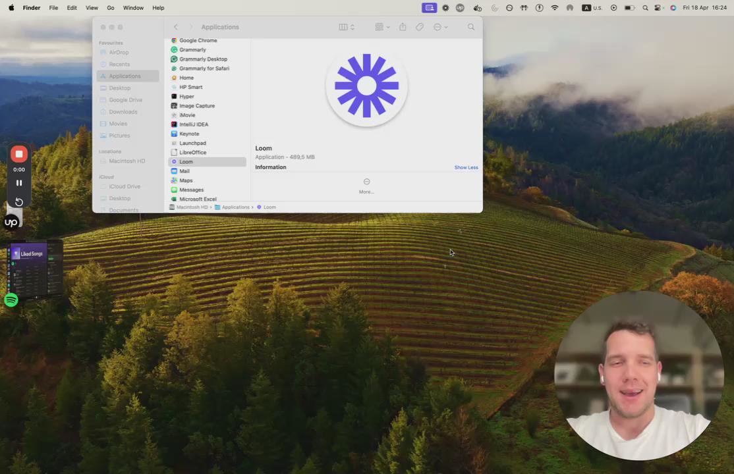
Task: Select Downloads in Finder sidebar
Action: pyautogui.click(x=128, y=112)
